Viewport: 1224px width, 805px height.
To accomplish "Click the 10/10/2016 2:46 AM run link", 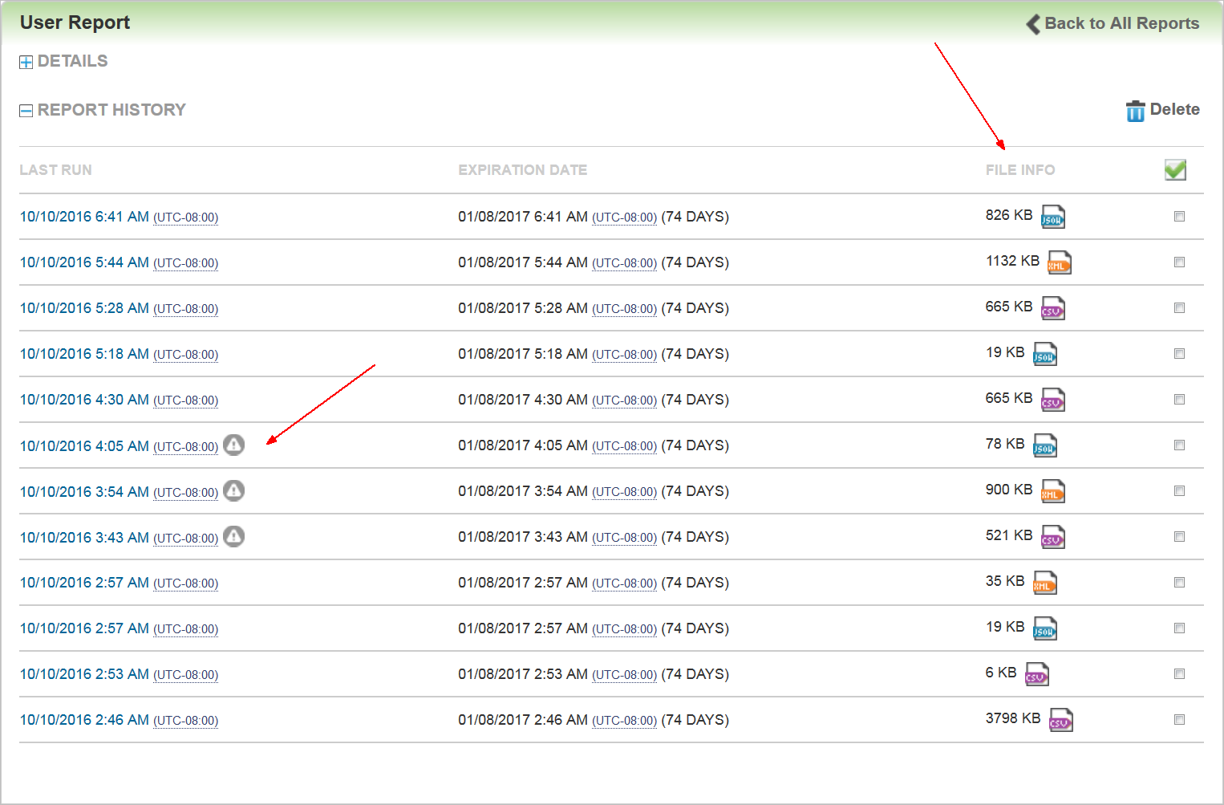I will [x=84, y=720].
